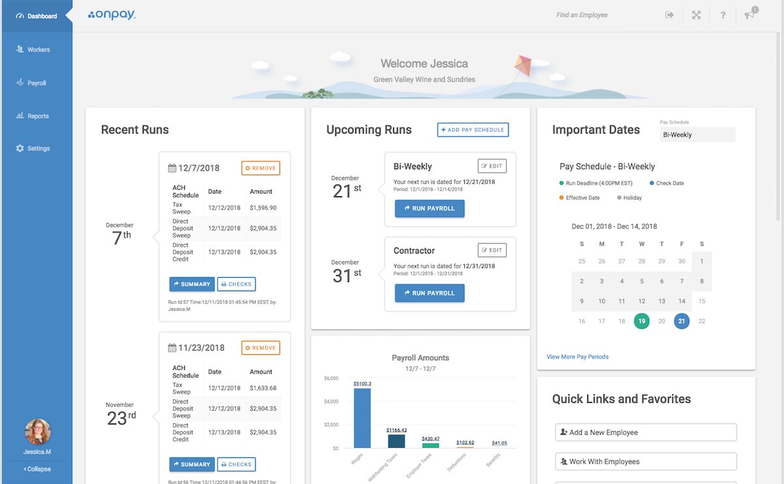Click Add Pay Schedule button

(473, 130)
